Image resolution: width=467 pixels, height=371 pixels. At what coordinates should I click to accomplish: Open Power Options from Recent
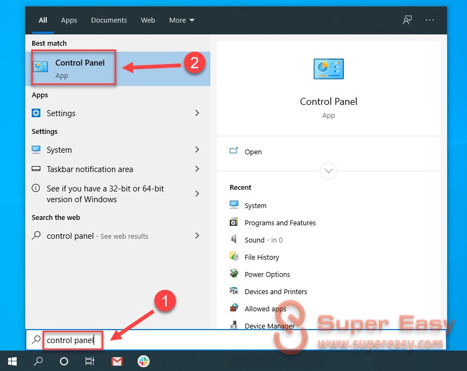267,274
